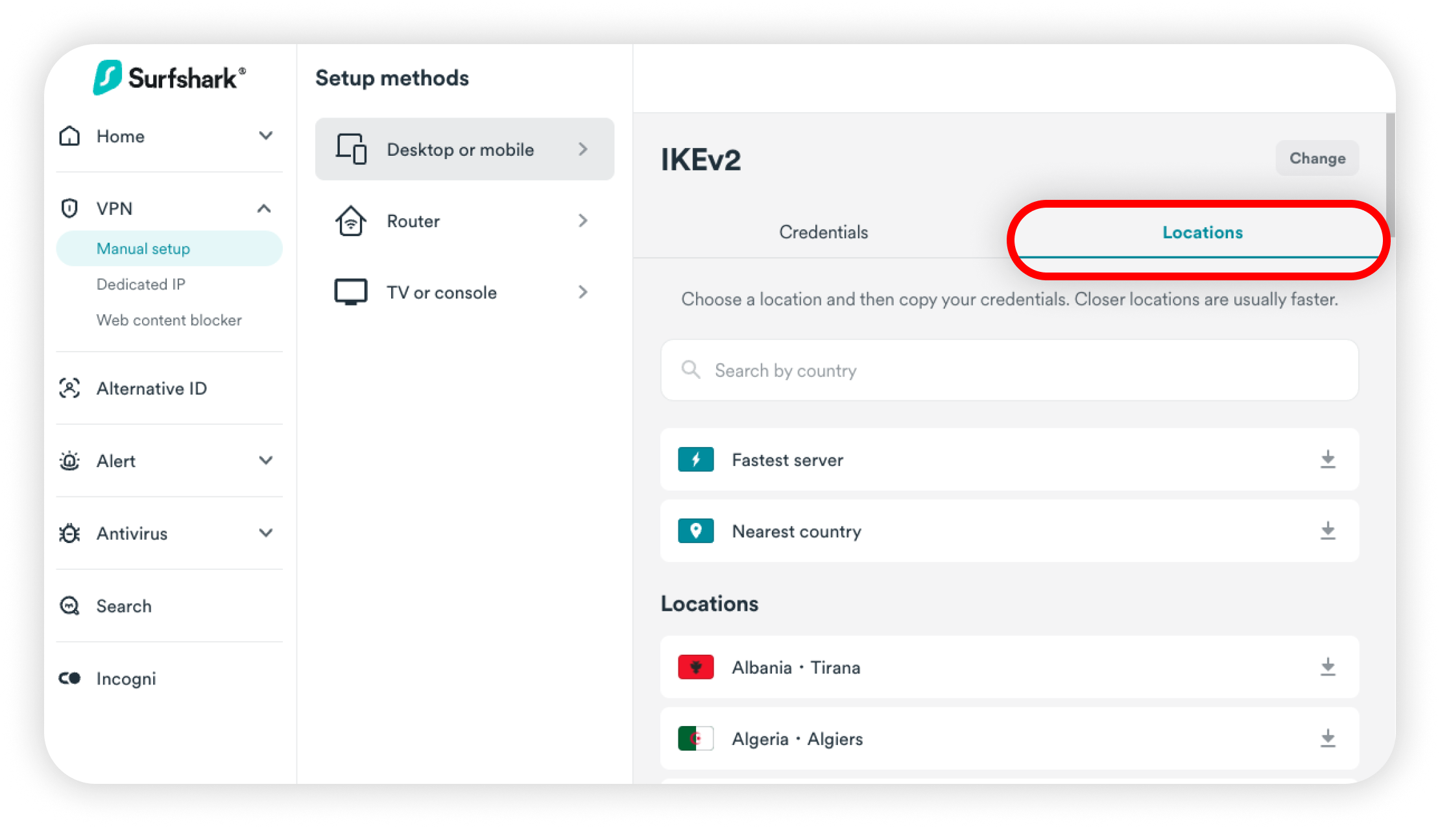The image size is (1440, 828).
Task: Download the Albania Tirana configuration
Action: click(x=1327, y=667)
